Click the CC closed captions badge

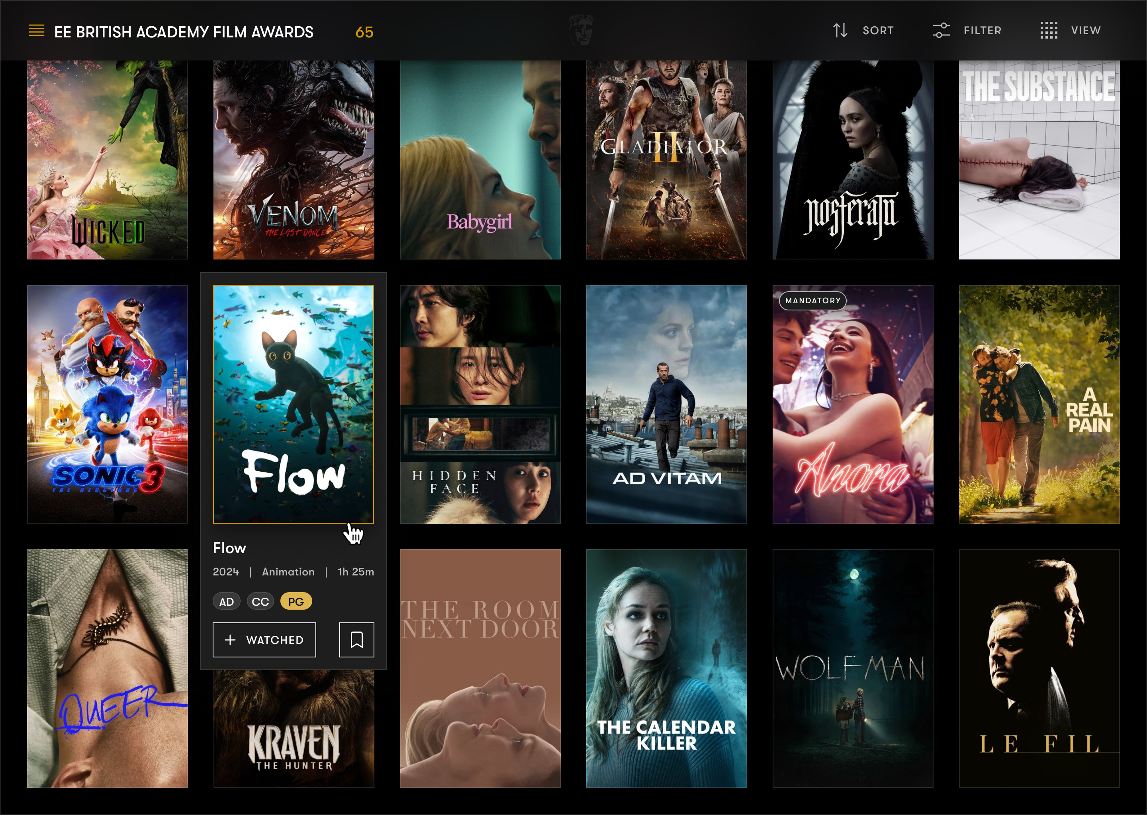pyautogui.click(x=260, y=601)
